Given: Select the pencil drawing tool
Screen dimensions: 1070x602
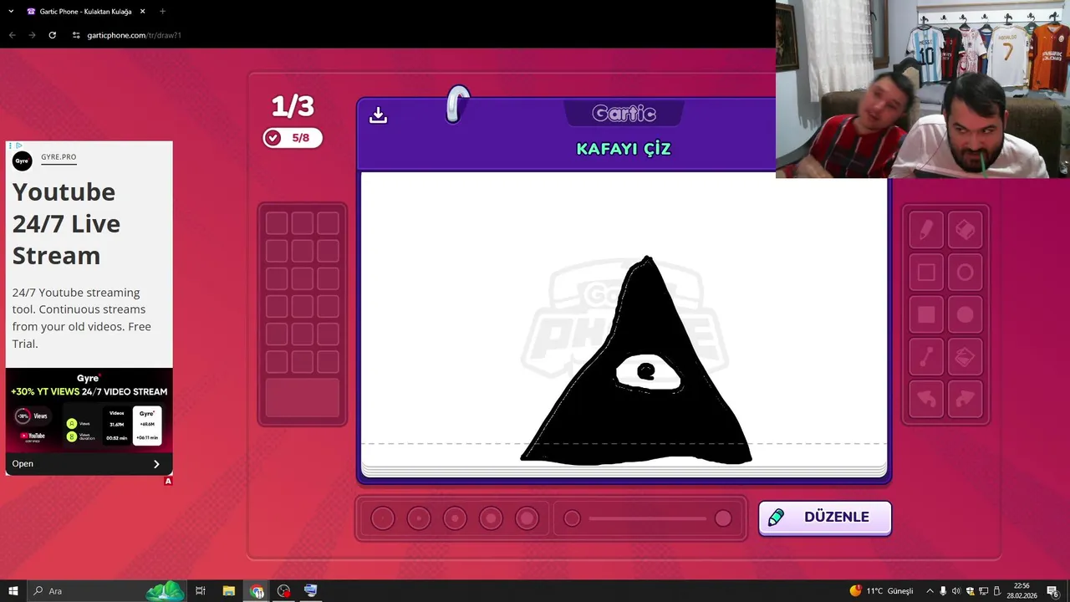Looking at the screenshot, I should pyautogui.click(x=926, y=230).
